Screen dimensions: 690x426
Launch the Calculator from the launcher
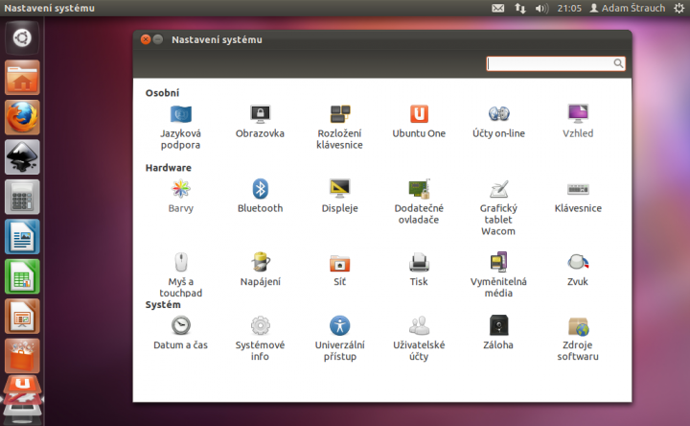click(x=22, y=197)
